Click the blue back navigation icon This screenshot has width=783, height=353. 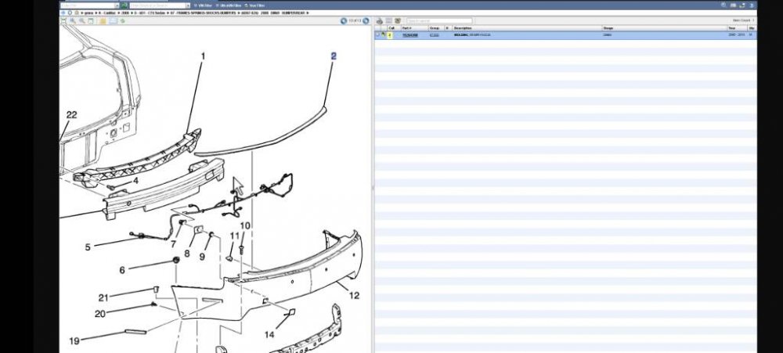tap(64, 13)
